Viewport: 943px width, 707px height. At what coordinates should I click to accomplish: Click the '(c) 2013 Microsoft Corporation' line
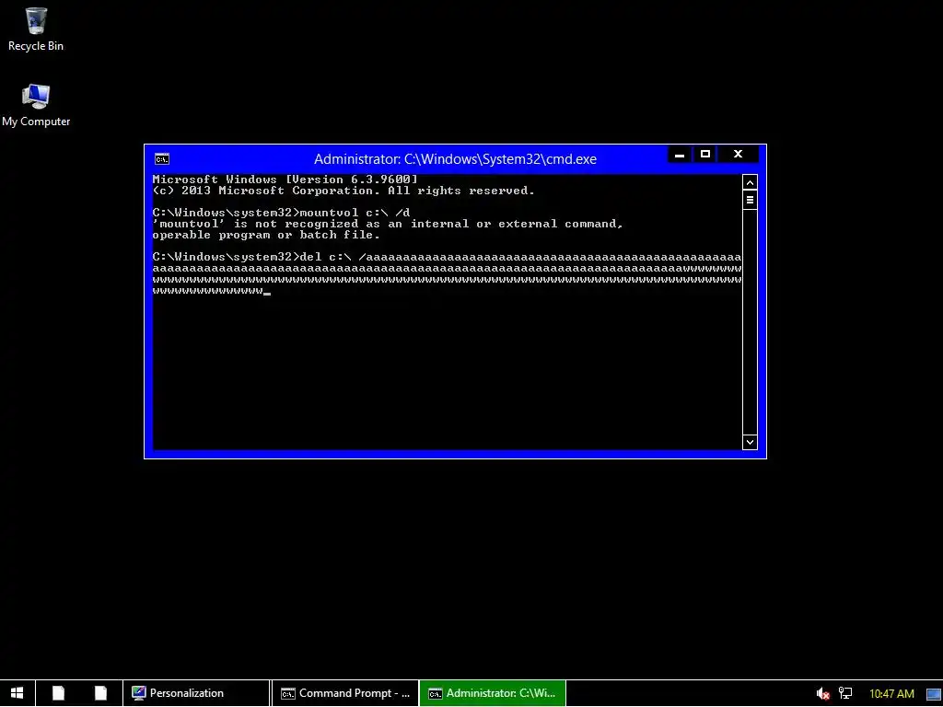(x=343, y=191)
